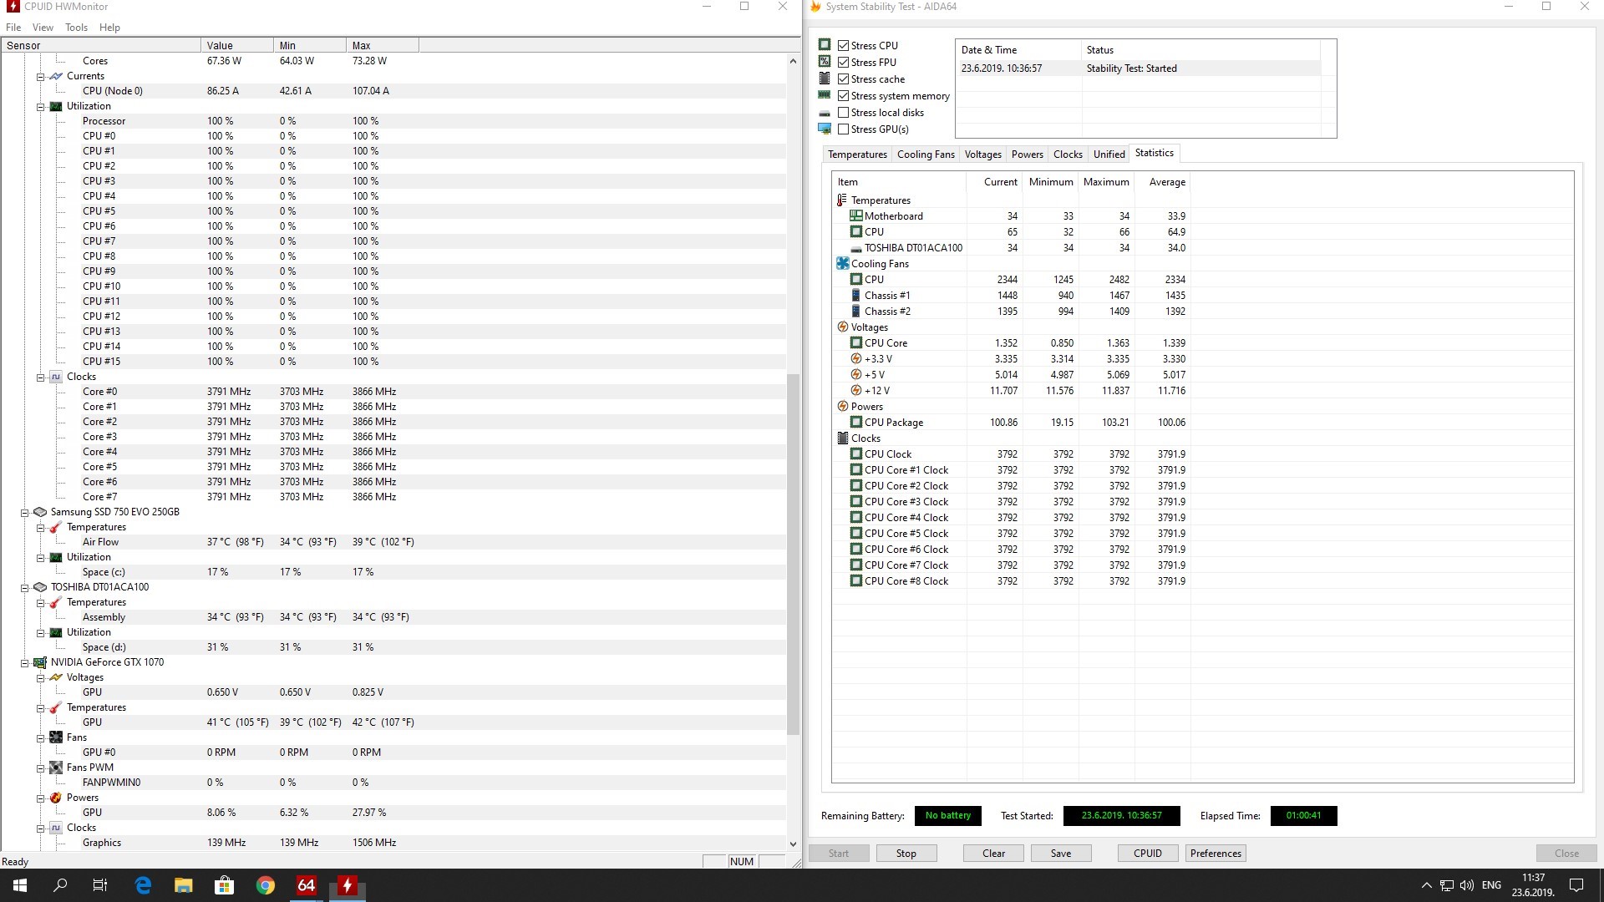This screenshot has width=1604, height=902.
Task: Collapse the CPU Utilization node
Action: pyautogui.click(x=40, y=106)
